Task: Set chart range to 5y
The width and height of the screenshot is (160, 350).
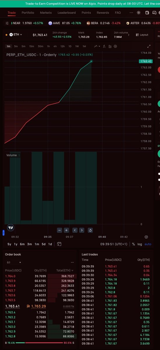Action: click(9, 244)
